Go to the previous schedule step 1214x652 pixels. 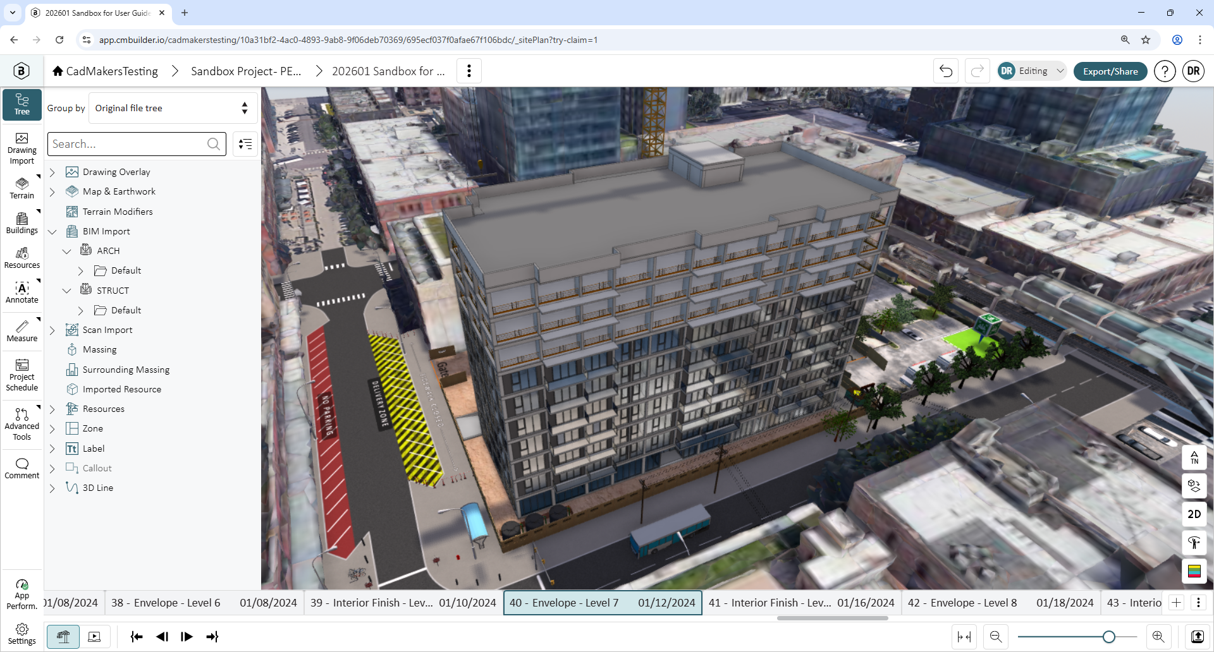[162, 637]
